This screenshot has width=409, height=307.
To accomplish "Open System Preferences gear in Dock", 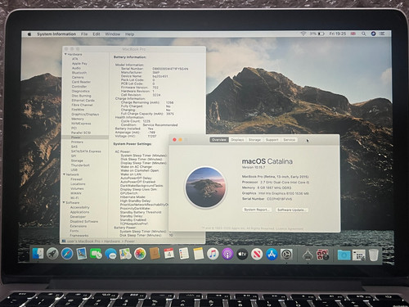I will pyautogui.click(x=286, y=255).
